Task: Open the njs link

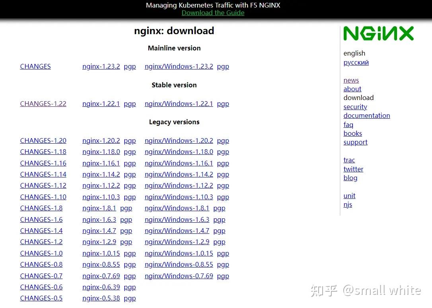Action: [348, 204]
